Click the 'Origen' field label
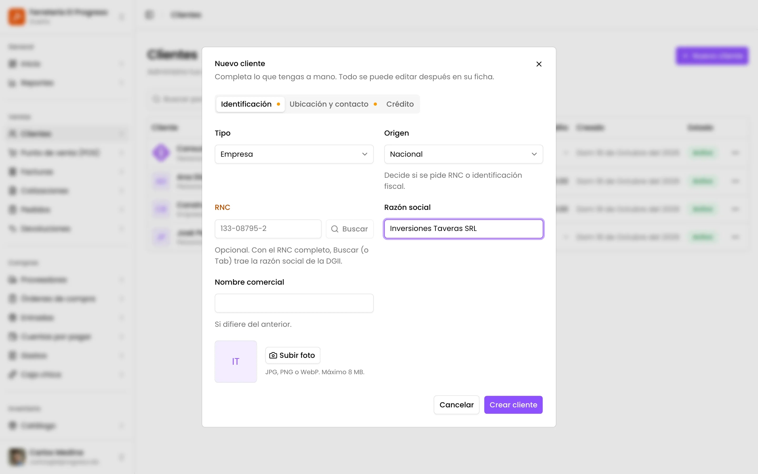Screen dimensions: 758x474 pyautogui.click(x=397, y=133)
